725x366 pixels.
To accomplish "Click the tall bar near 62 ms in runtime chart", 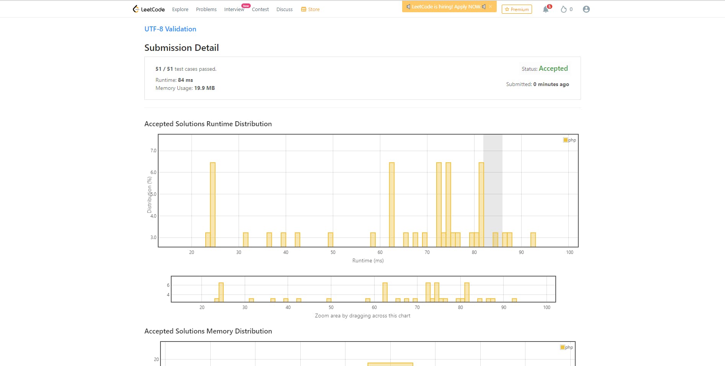I will 391,205.
